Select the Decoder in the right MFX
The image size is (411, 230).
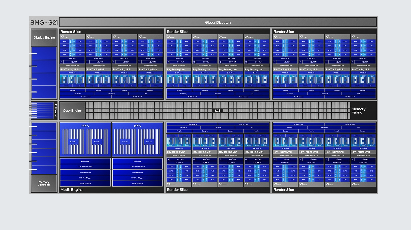click(x=125, y=142)
